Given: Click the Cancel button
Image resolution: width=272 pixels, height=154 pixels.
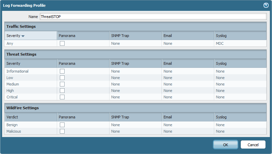Looking at the screenshot, I should click(x=253, y=145).
